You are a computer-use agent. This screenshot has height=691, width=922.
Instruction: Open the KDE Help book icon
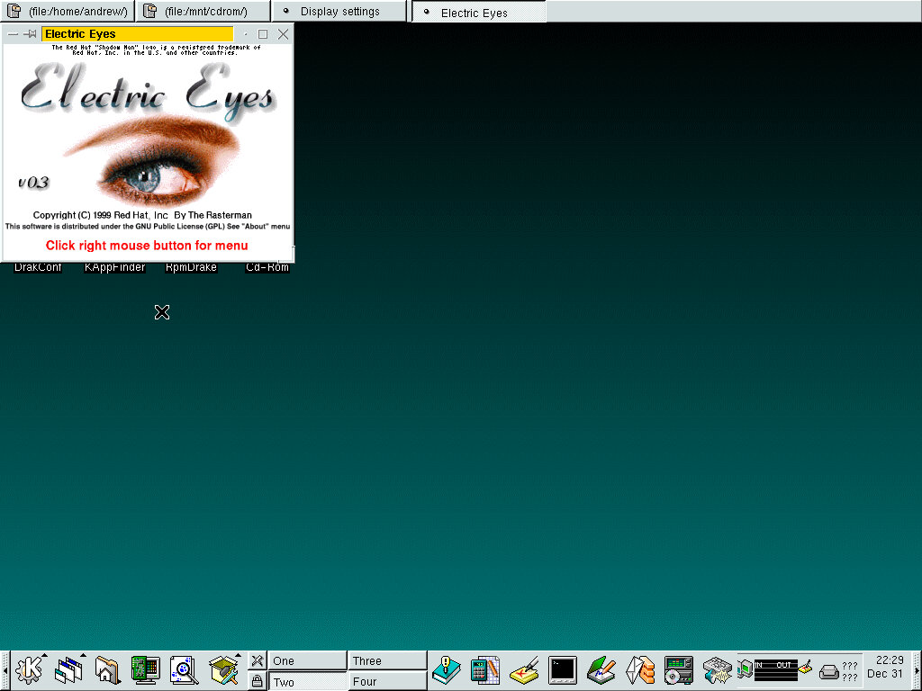pos(446,670)
